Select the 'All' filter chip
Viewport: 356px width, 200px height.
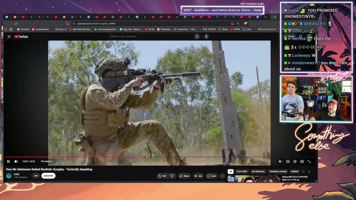coord(231,171)
